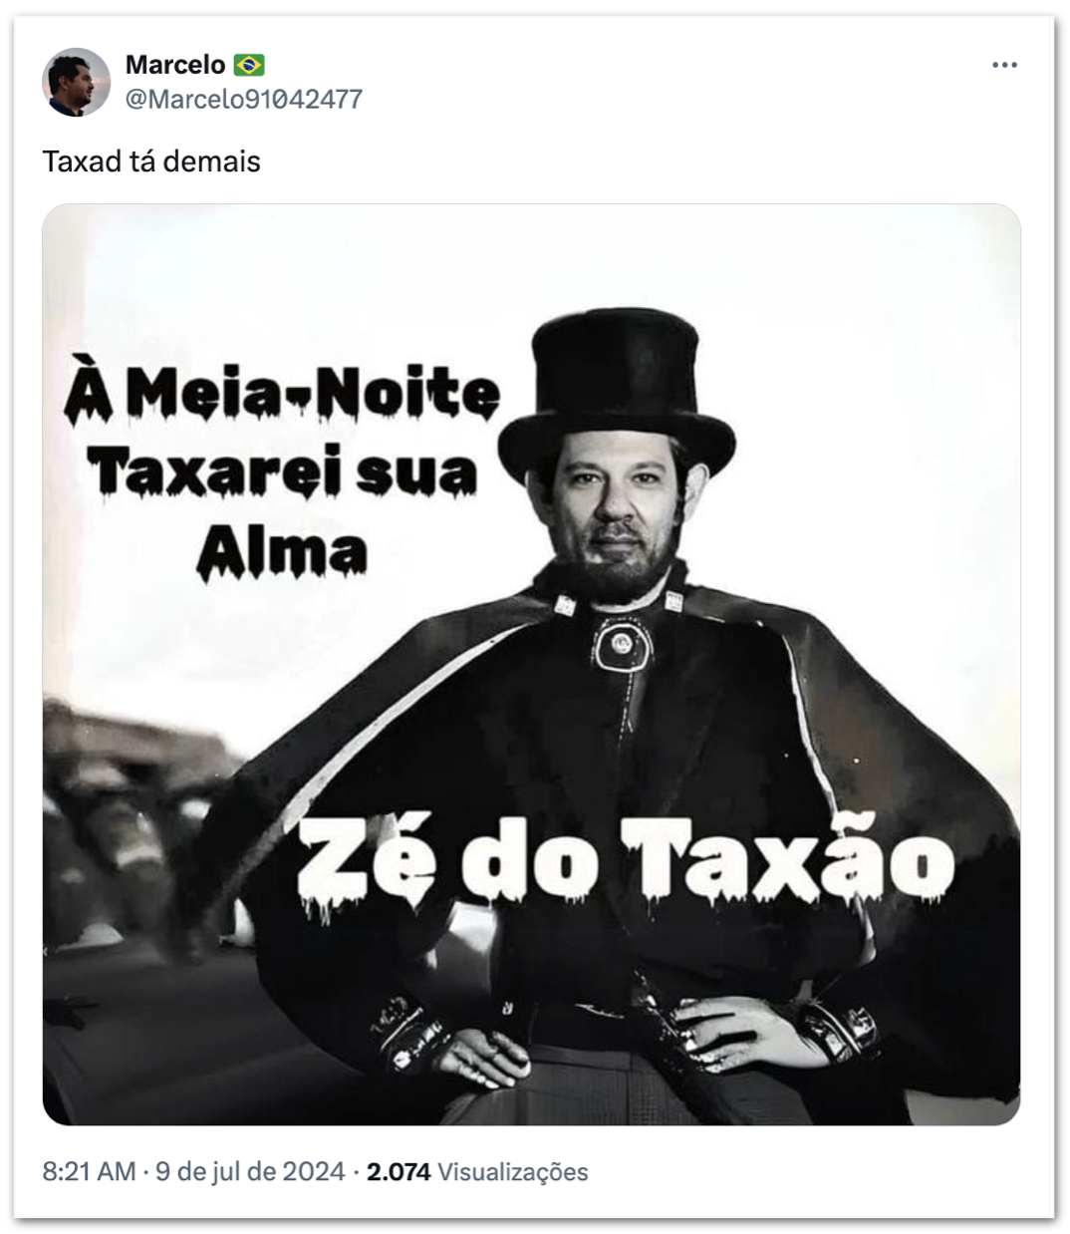Click the 8:21 AM timestamp
1070x1234 pixels.
pyautogui.click(x=89, y=1171)
